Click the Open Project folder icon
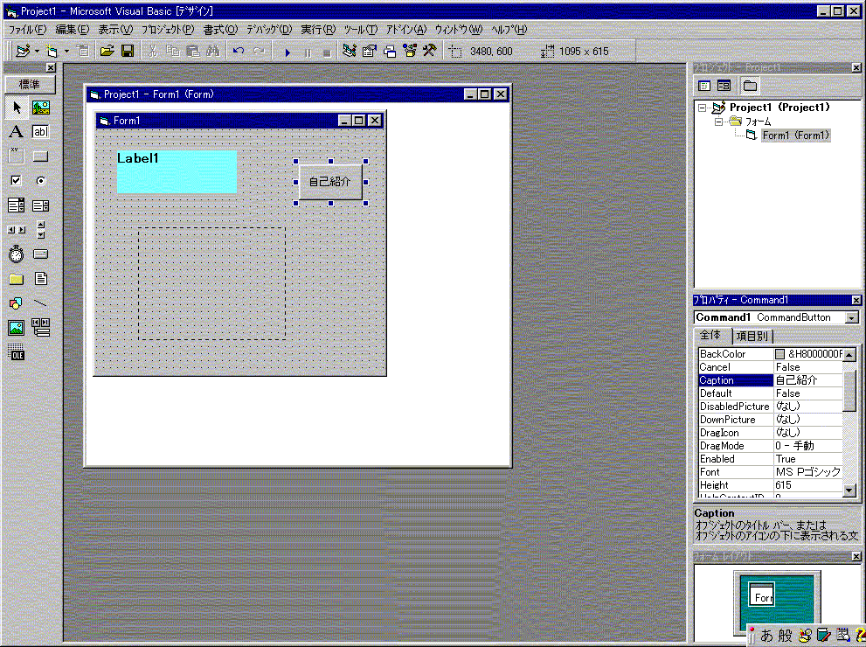The height and width of the screenshot is (647, 866). 107,52
